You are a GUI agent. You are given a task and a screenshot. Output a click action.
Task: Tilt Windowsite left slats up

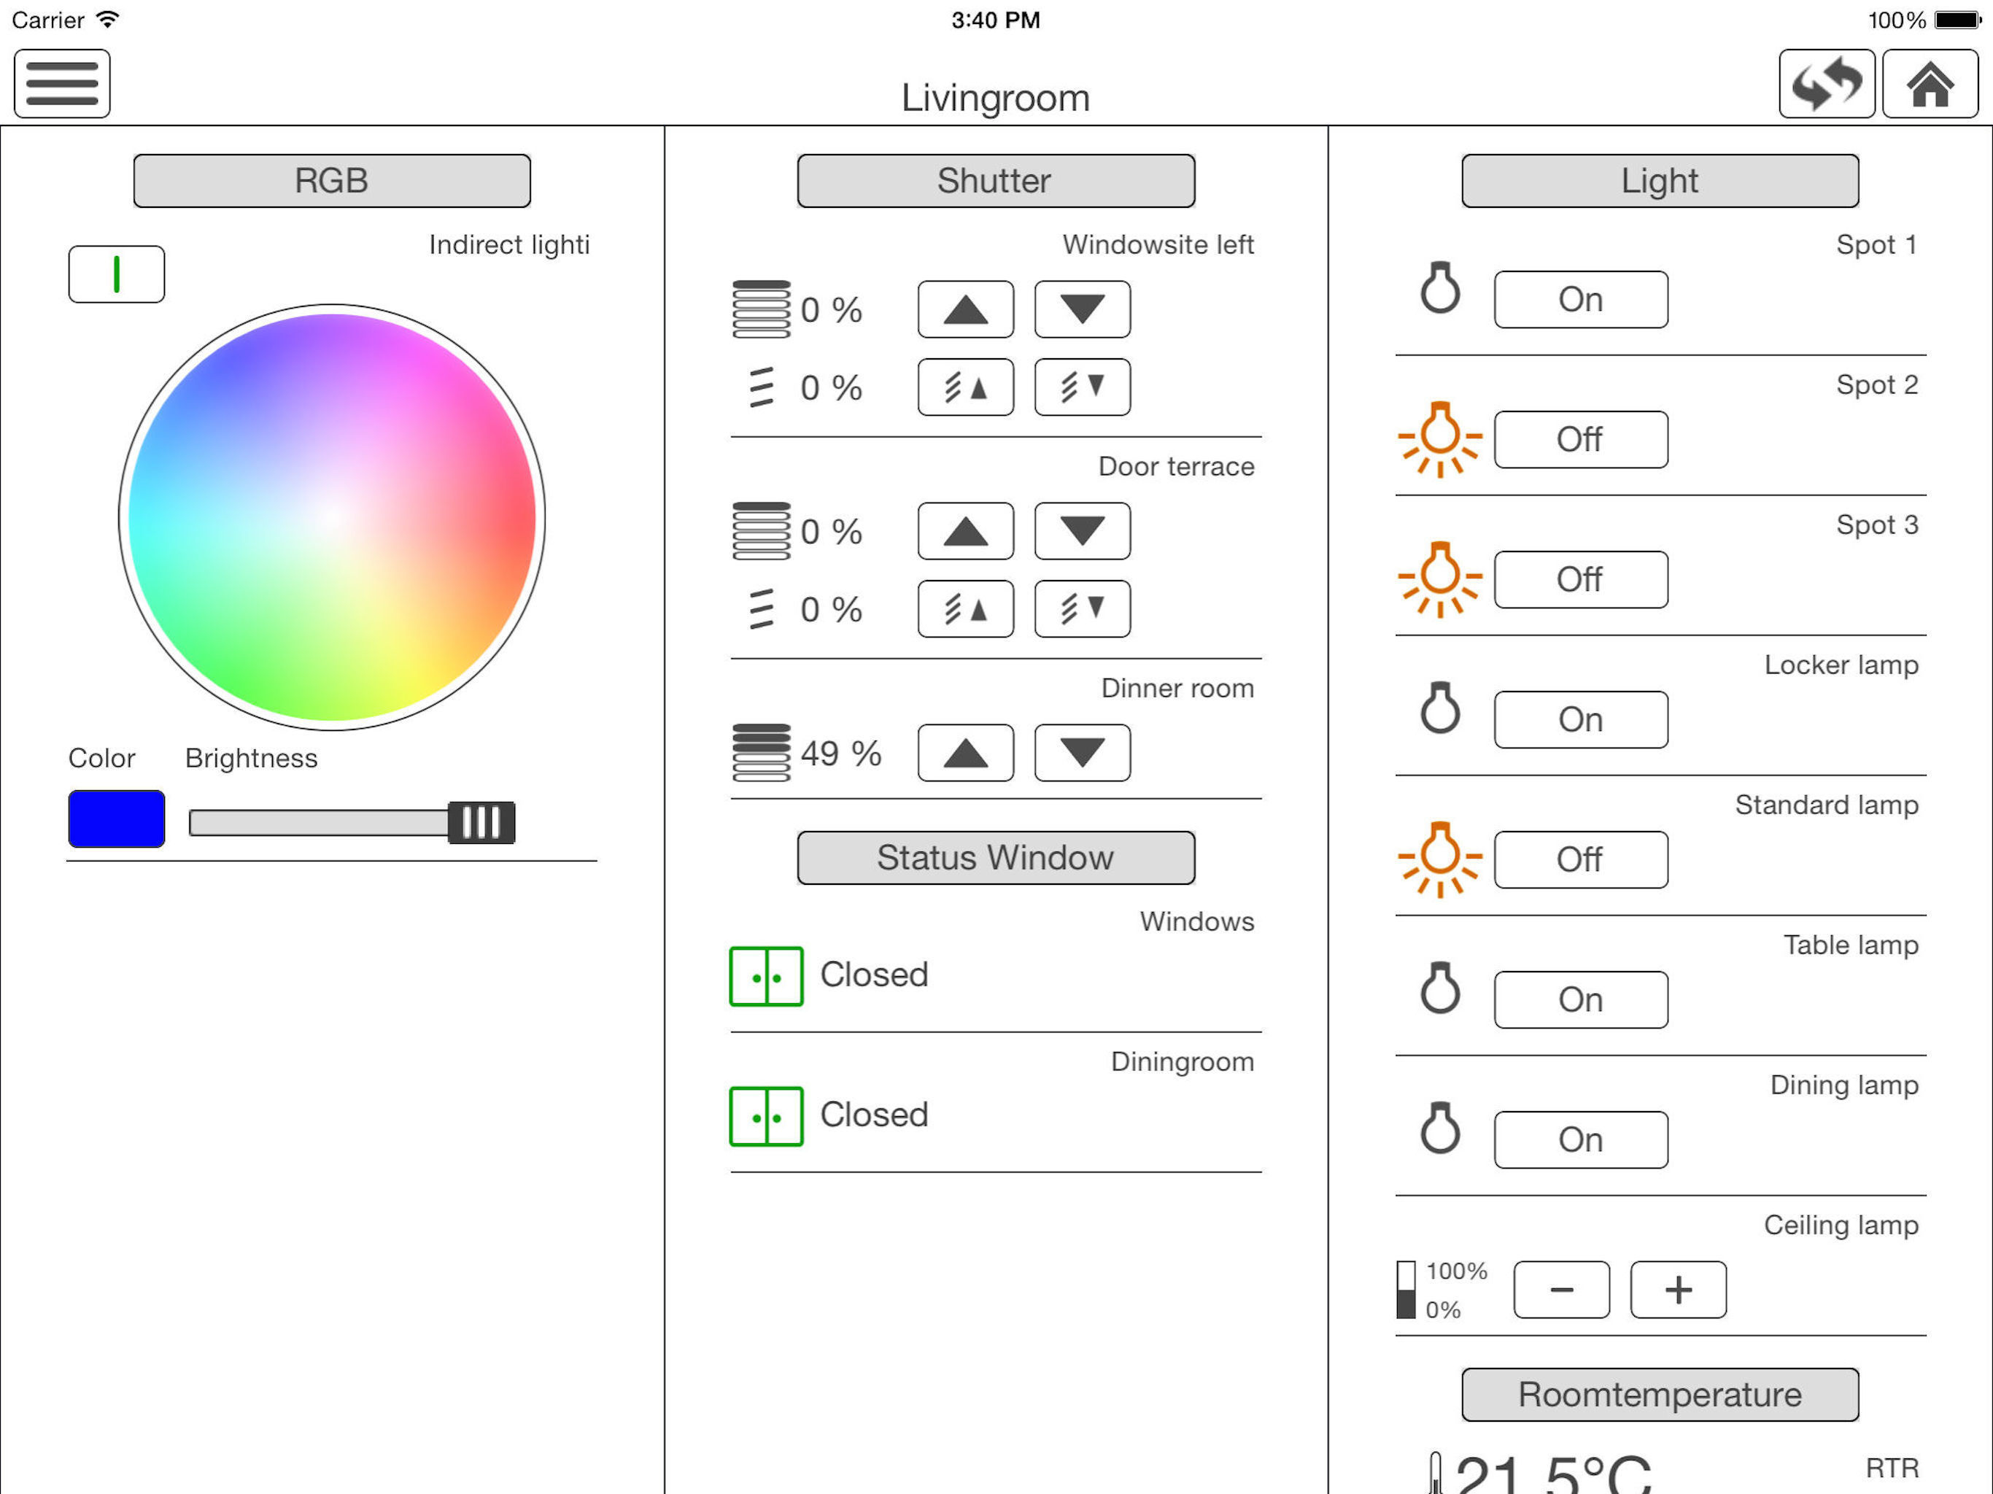tap(965, 387)
